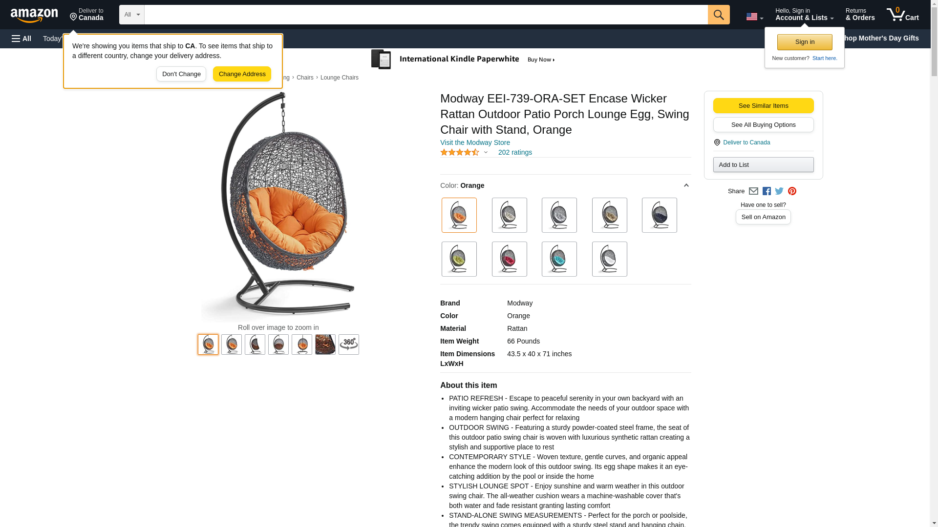Open the shopping cart icon

coord(903,15)
